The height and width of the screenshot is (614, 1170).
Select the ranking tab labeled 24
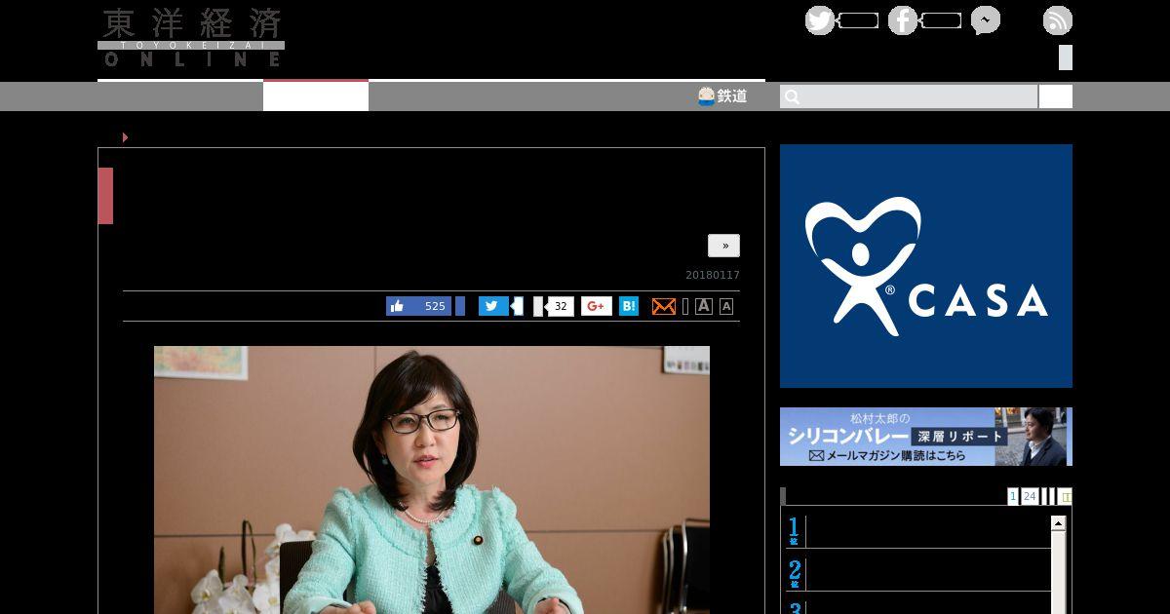coord(1030,496)
